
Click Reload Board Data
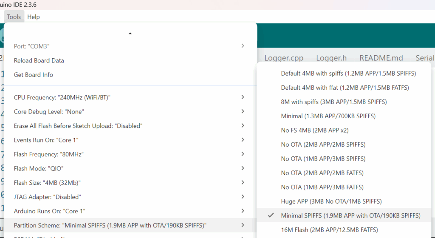coord(39,60)
